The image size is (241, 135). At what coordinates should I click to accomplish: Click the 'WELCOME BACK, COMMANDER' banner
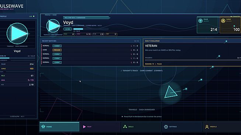pos(87,18)
